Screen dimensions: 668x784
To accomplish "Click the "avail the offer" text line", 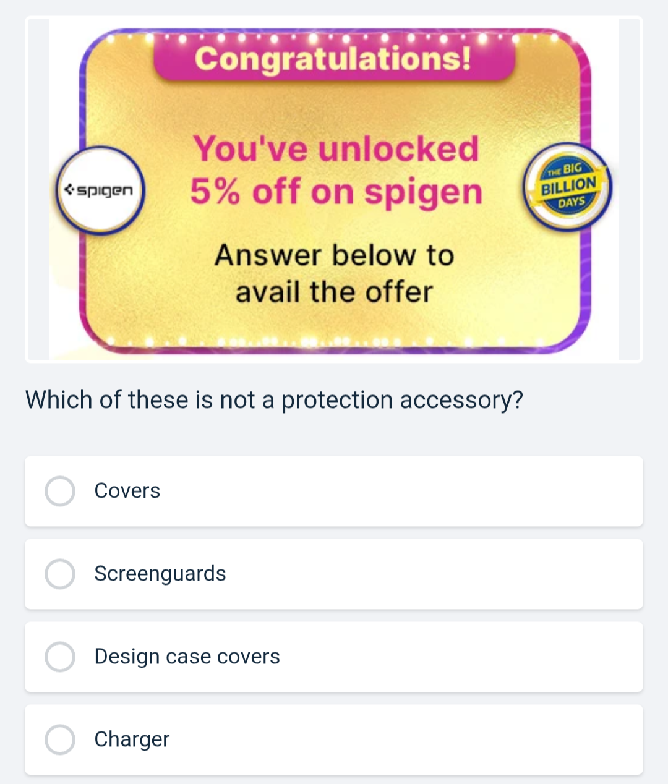I will click(x=334, y=292).
